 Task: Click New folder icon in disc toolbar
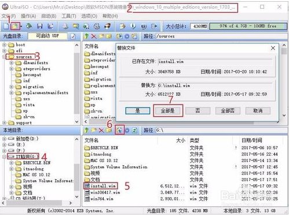[x=101, y=36]
